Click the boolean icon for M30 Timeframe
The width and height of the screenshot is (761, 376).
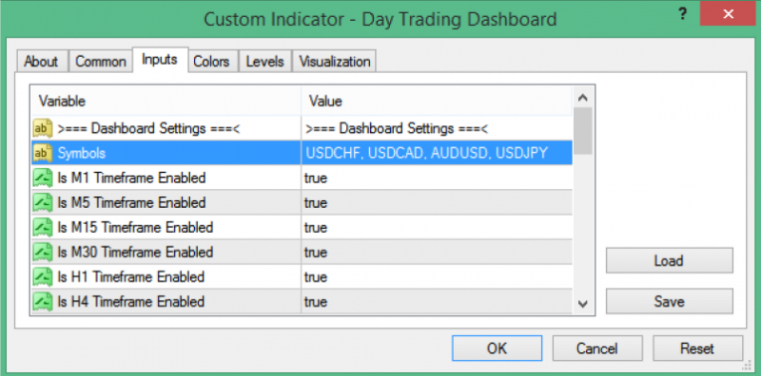43,252
